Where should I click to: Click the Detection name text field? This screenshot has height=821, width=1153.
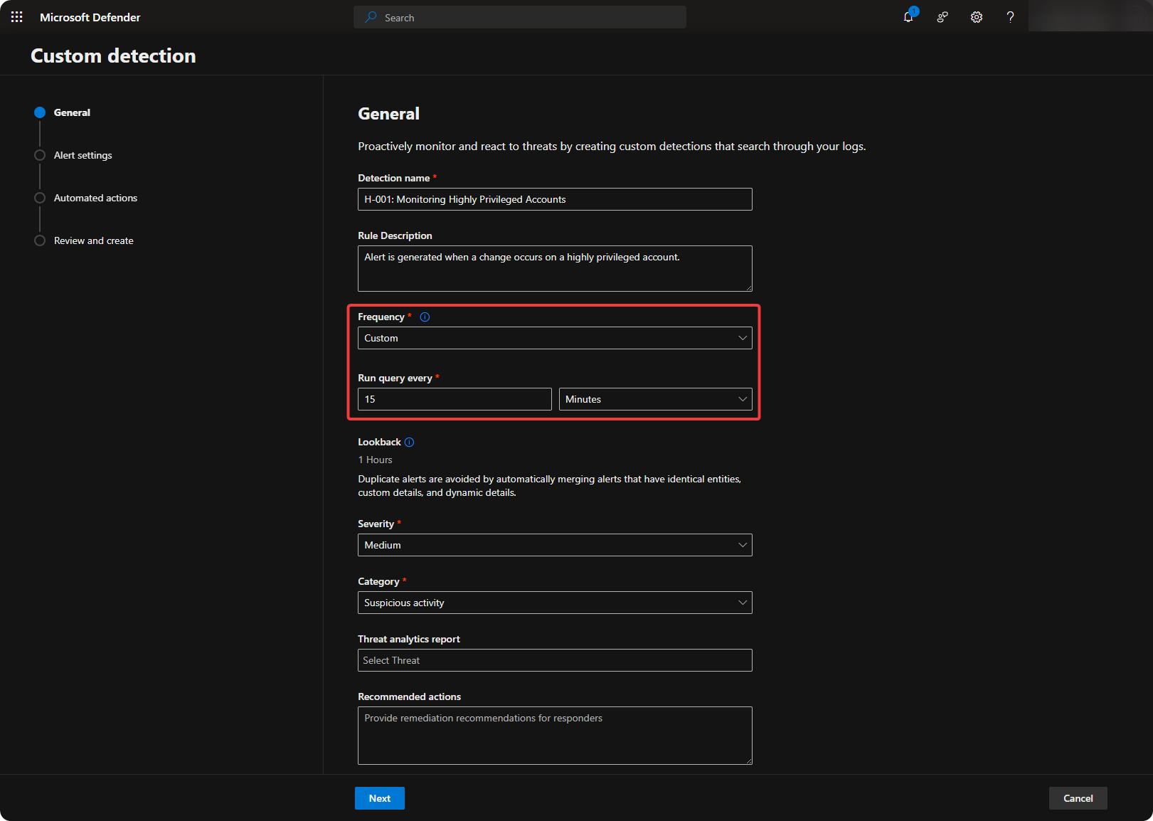[554, 199]
